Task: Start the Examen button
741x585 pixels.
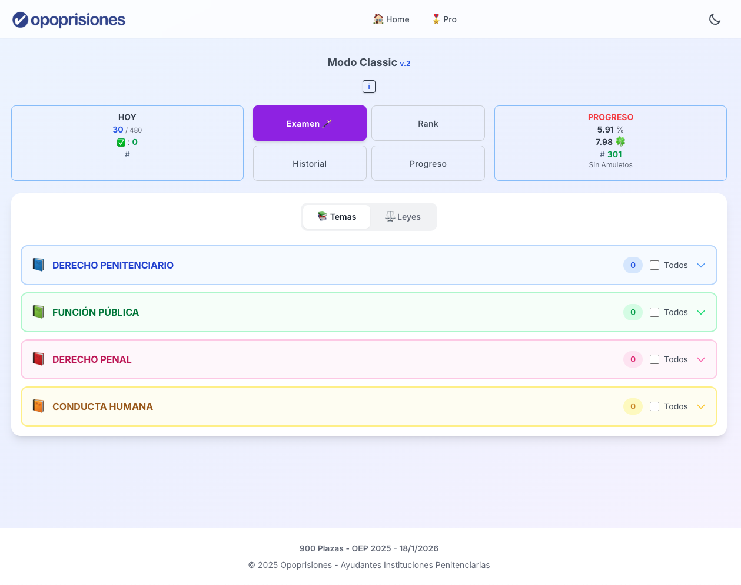Action: 310,123
